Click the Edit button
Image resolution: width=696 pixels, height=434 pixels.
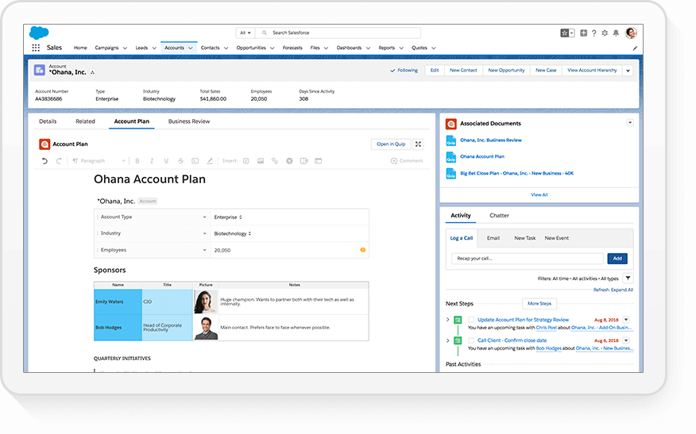click(435, 71)
